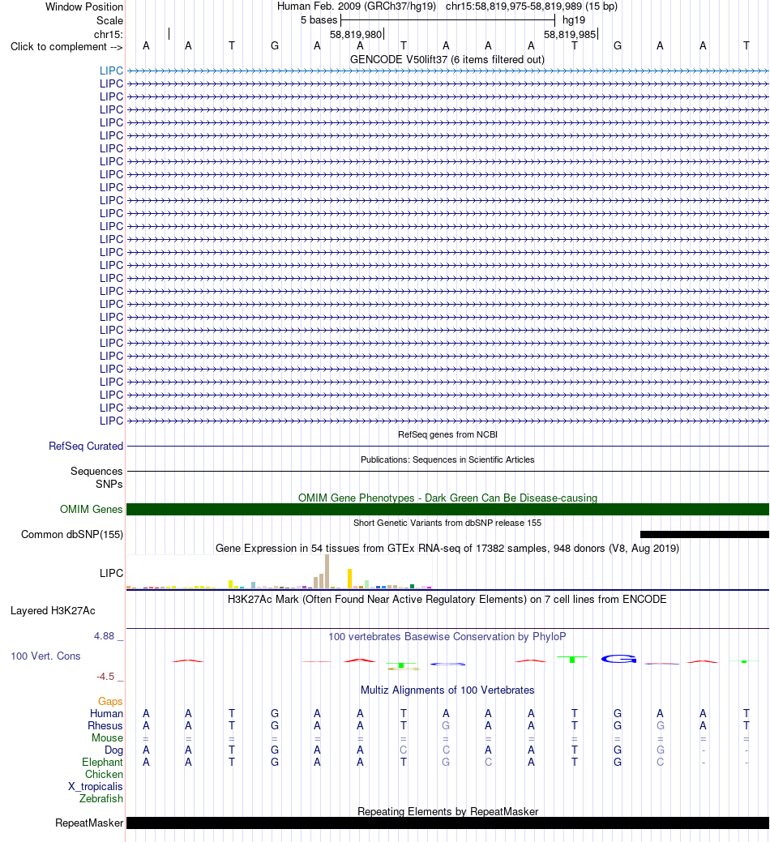The image size is (770, 842).
Task: Open the RepeatMasker track label
Action: 89,823
